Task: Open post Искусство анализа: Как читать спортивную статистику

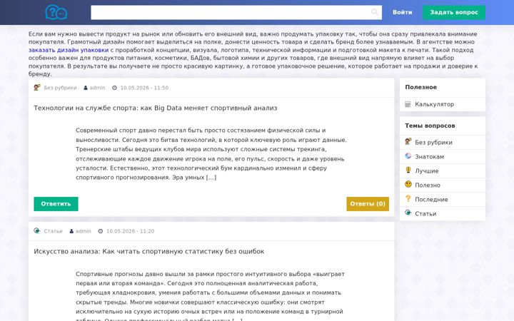Action: point(148,251)
